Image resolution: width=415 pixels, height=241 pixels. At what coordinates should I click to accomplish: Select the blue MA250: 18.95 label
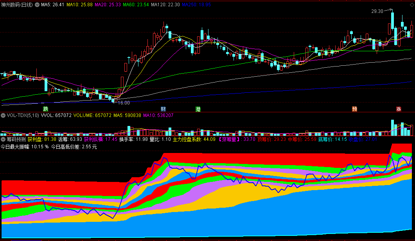(196, 5)
